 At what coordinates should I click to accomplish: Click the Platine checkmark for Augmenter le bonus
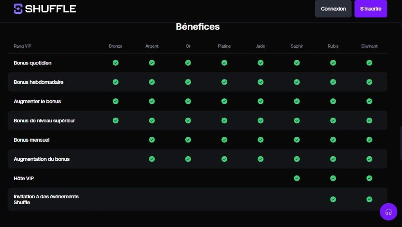(224, 101)
